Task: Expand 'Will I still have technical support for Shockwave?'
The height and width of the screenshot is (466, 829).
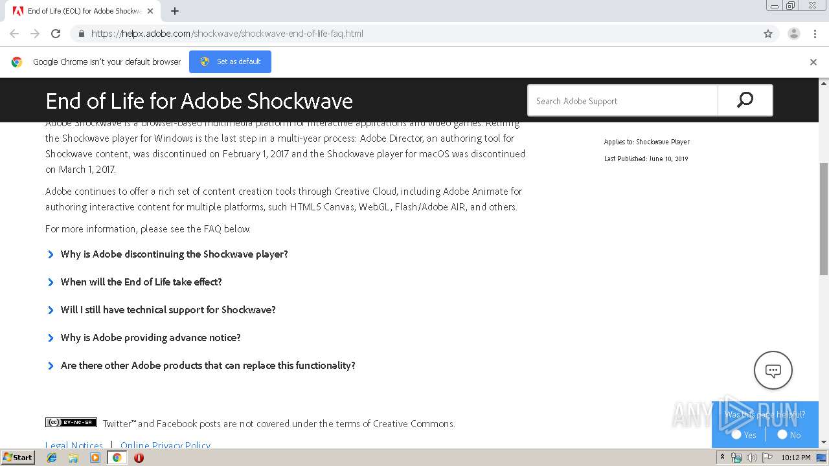Action: point(168,310)
